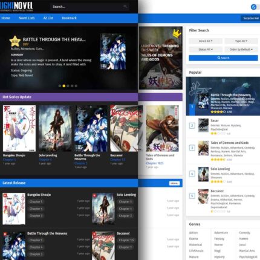Open Baccano! cover in Hot Series Update
Image resolution: width=260 pixels, height=260 pixels.
126,128
